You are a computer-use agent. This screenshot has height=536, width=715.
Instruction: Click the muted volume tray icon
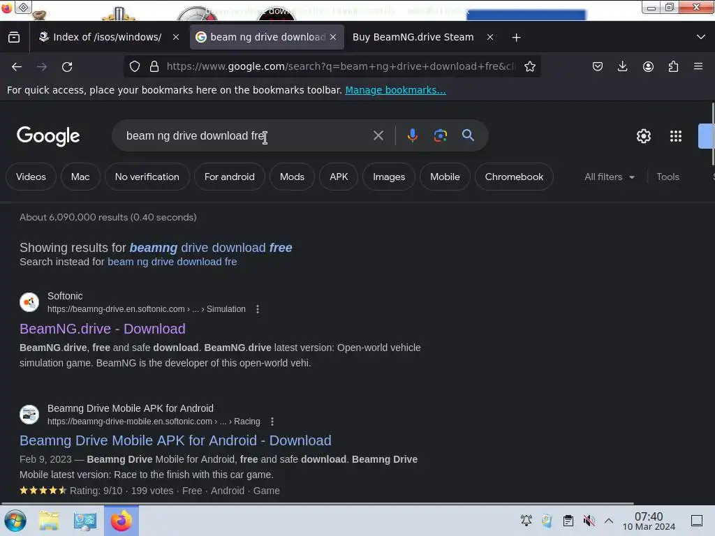589,521
